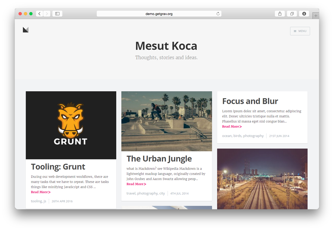This screenshot has width=334, height=230.
Task: Select the travel tag
Action: point(131,193)
